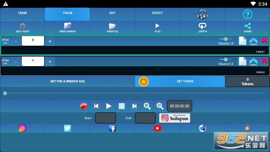Collapse Track2 with up chevron
The image size is (270, 152).
click(254, 61)
